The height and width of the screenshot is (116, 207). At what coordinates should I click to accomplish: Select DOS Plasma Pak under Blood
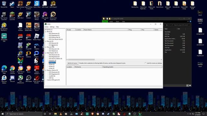point(54,37)
